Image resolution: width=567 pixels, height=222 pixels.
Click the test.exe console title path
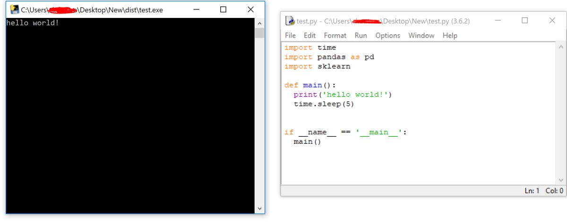(x=92, y=9)
